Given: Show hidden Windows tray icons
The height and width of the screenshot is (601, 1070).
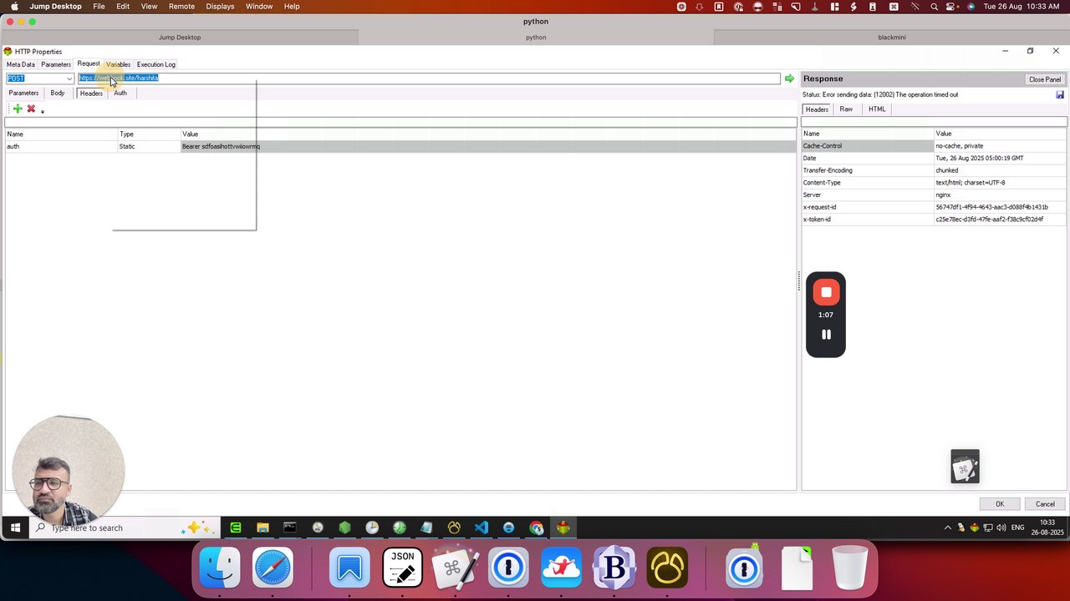Looking at the screenshot, I should point(947,528).
